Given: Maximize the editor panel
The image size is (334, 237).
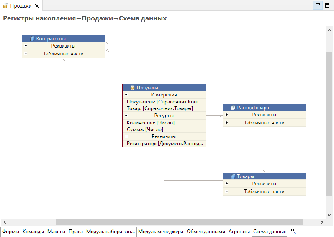Looking at the screenshot, I should [327, 5].
